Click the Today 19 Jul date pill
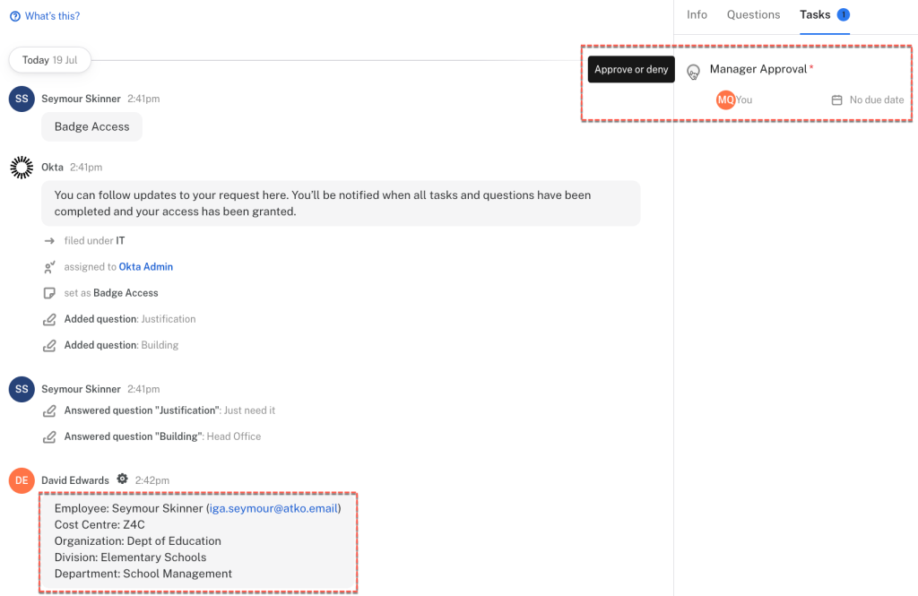918x596 pixels. [50, 60]
